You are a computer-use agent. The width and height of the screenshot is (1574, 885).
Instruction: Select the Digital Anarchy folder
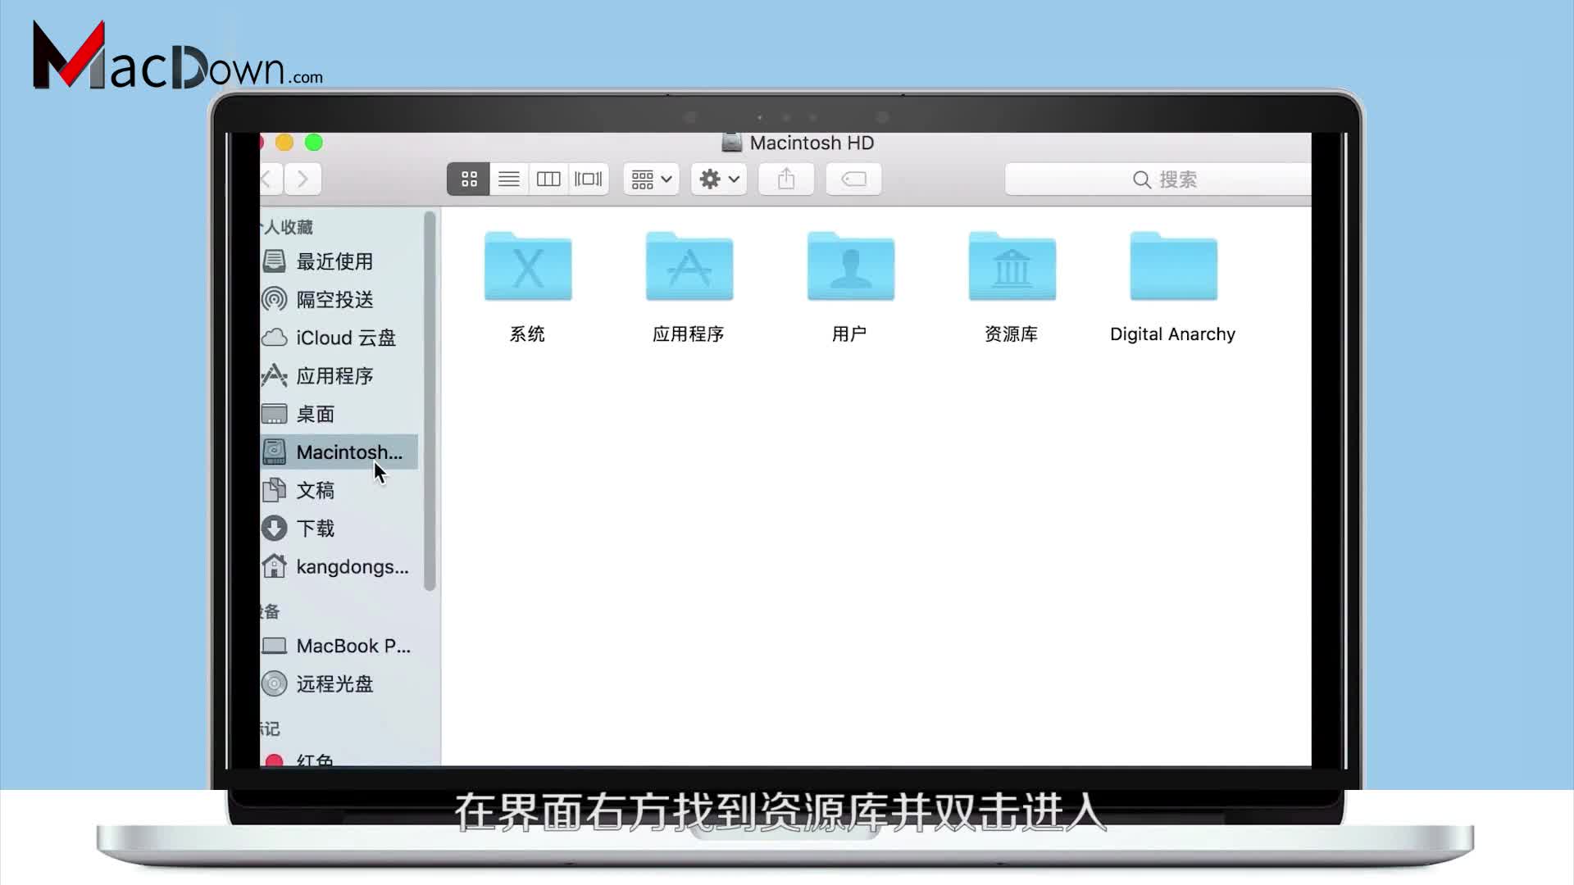click(1173, 268)
